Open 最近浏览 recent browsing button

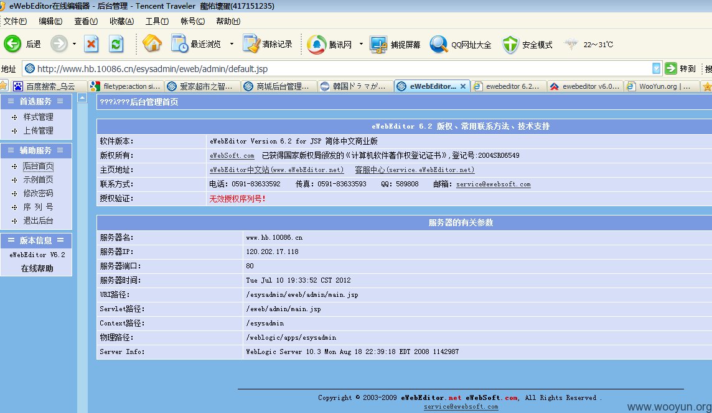click(195, 44)
